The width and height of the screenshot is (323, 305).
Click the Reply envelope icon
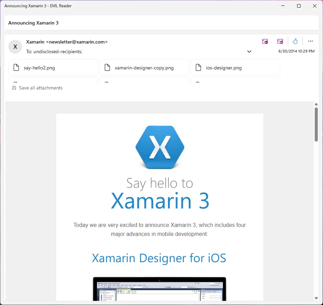pyautogui.click(x=265, y=41)
